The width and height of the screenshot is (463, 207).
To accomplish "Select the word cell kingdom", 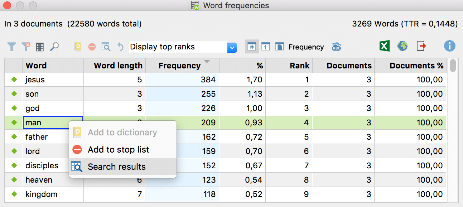I will pyautogui.click(x=53, y=194).
